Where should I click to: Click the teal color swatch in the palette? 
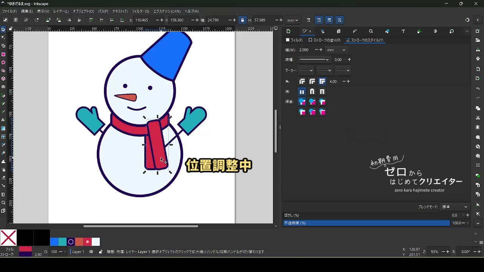[62, 242]
